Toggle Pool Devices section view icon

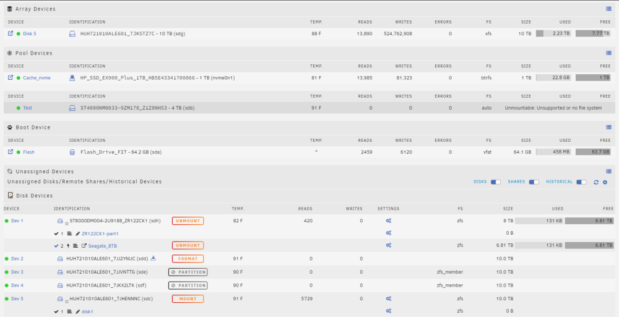[x=608, y=53]
